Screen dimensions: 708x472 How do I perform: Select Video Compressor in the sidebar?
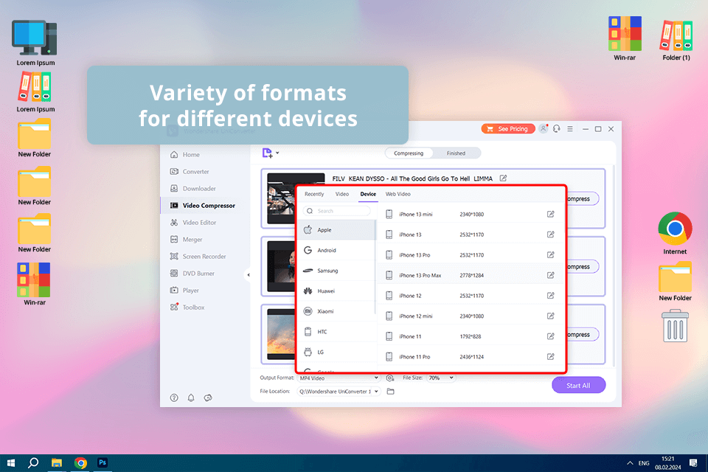[202, 206]
